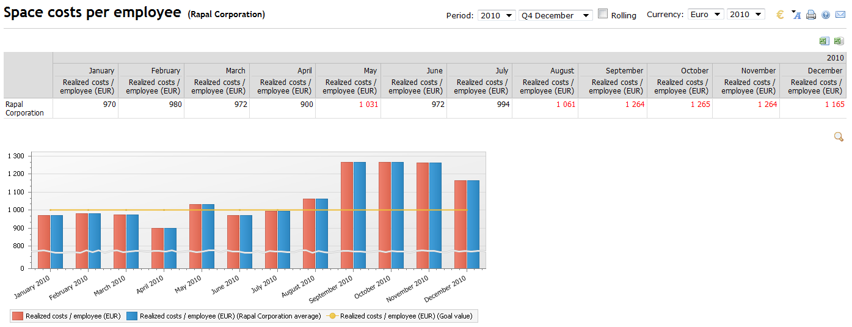Open help with the question mark icon

pos(826,15)
